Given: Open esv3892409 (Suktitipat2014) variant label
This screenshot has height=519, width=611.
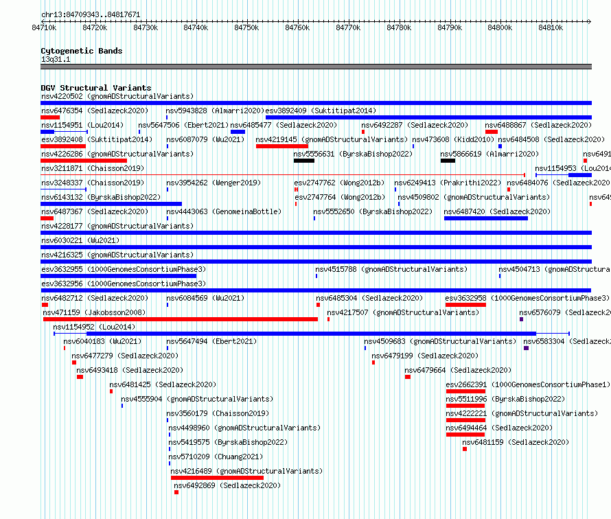Looking at the screenshot, I should click(x=321, y=111).
